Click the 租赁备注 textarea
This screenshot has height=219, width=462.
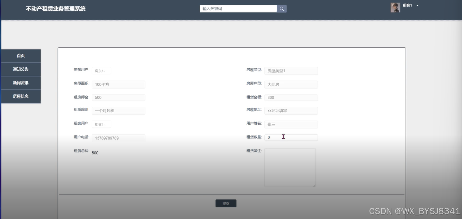click(x=290, y=168)
